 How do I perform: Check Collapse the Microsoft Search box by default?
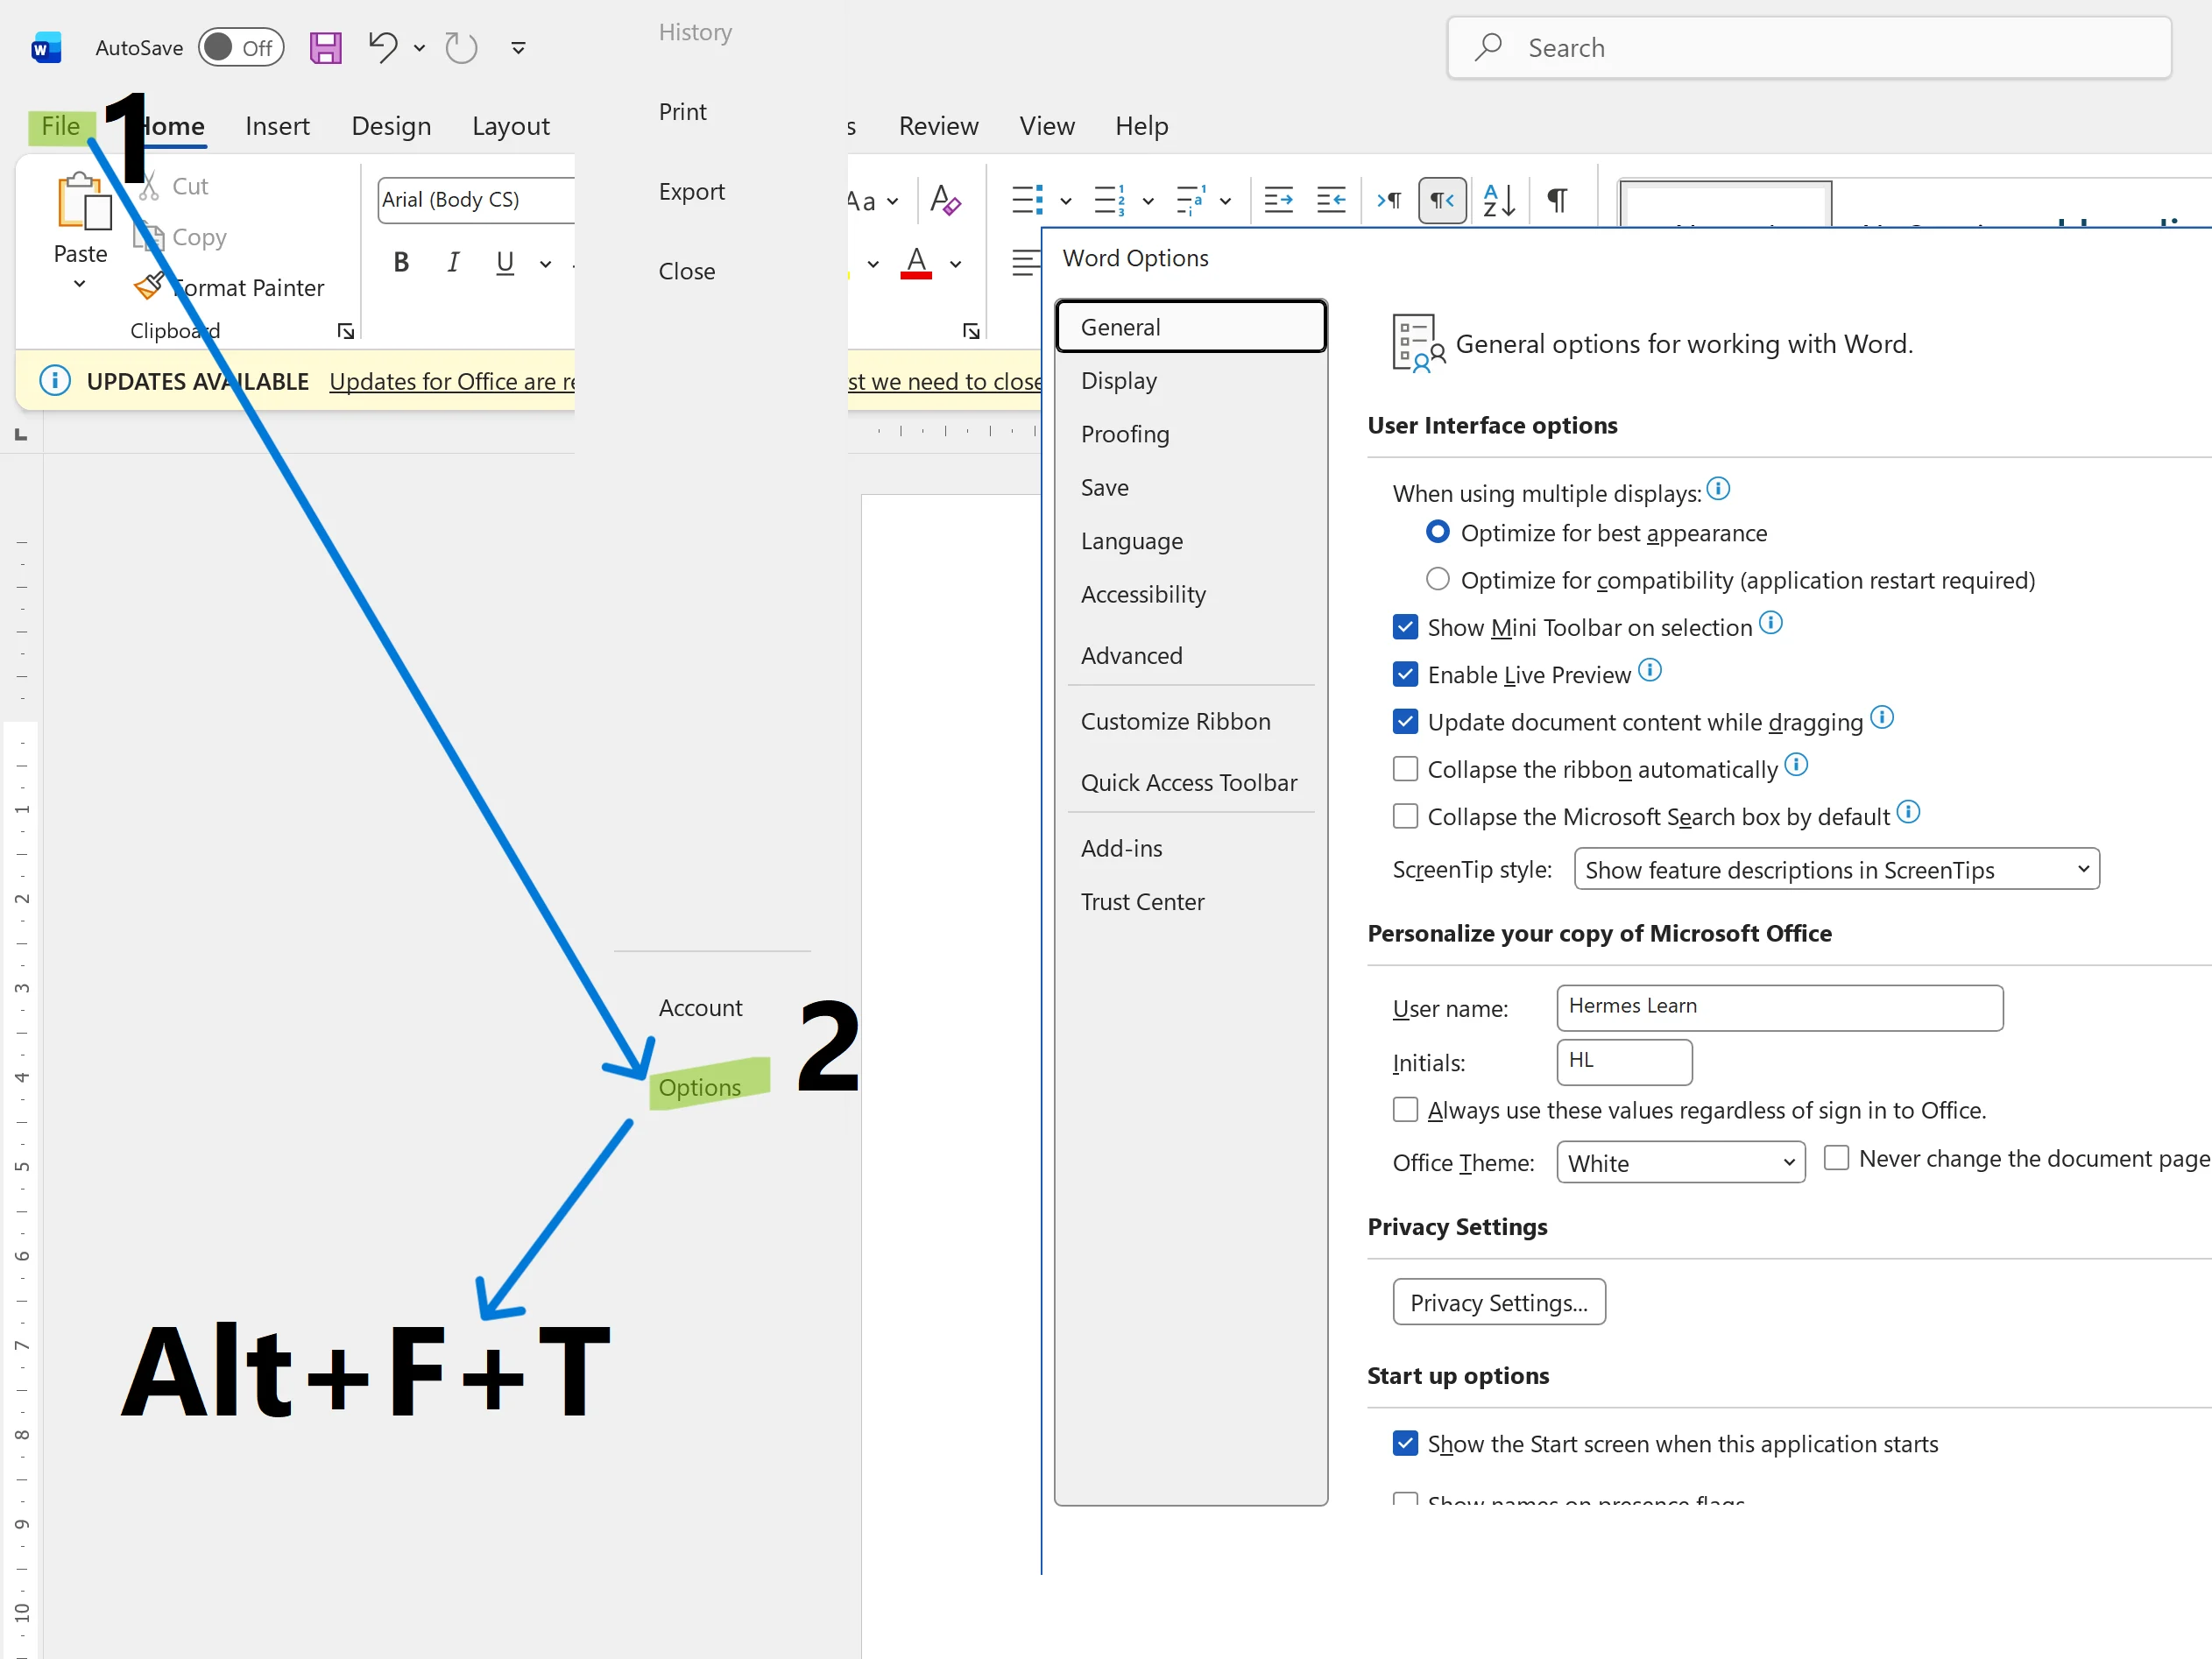[1405, 816]
